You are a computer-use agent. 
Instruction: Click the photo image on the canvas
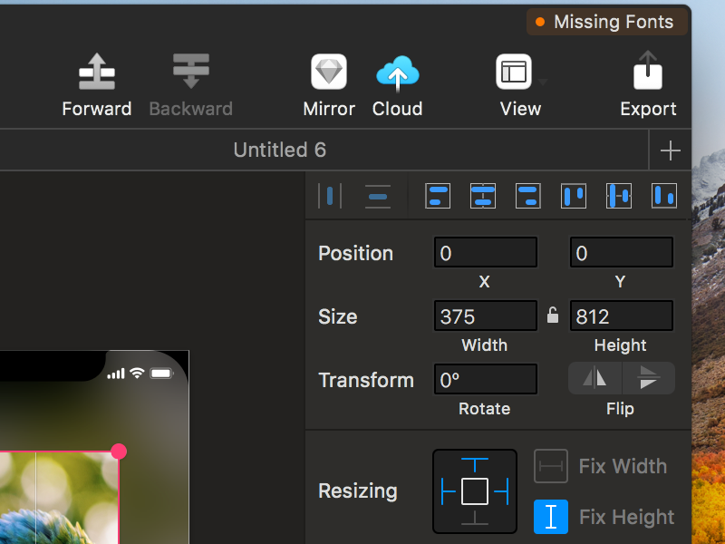click(x=59, y=497)
